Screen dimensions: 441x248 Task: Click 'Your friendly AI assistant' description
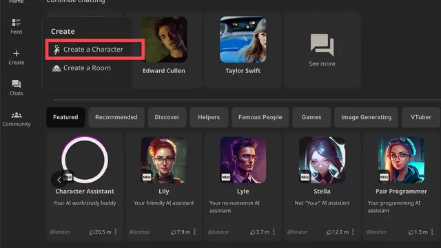tap(164, 203)
